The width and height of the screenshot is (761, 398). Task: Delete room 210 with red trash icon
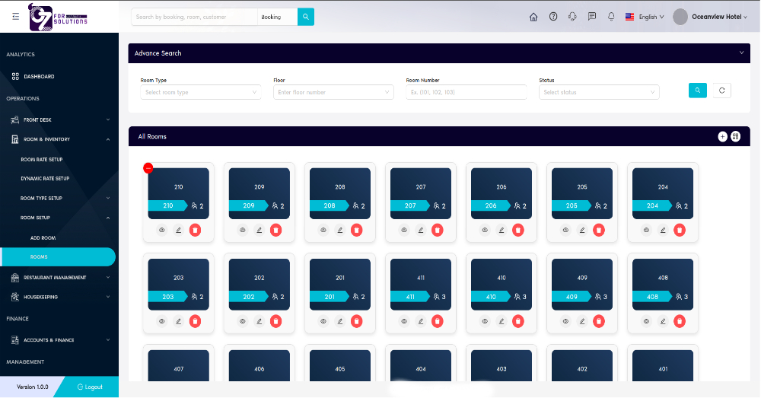click(x=195, y=229)
